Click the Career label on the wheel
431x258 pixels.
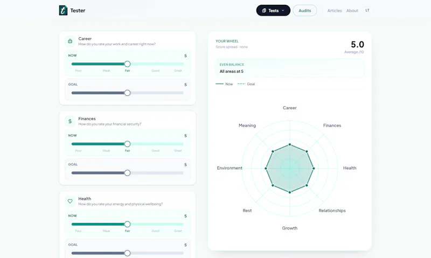pos(290,108)
